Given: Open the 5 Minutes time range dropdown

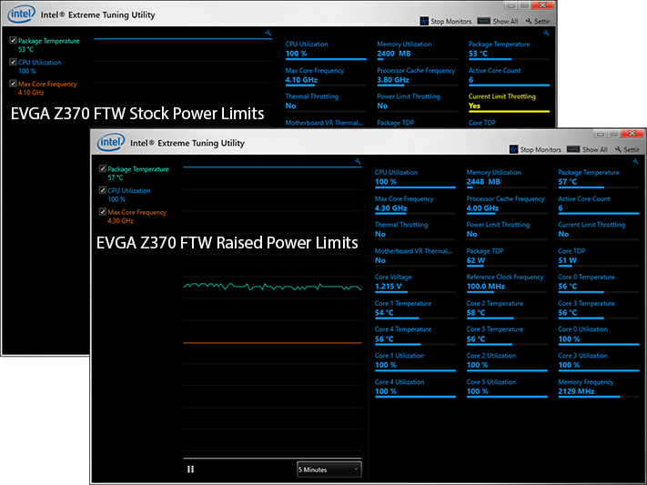Looking at the screenshot, I should click(329, 470).
